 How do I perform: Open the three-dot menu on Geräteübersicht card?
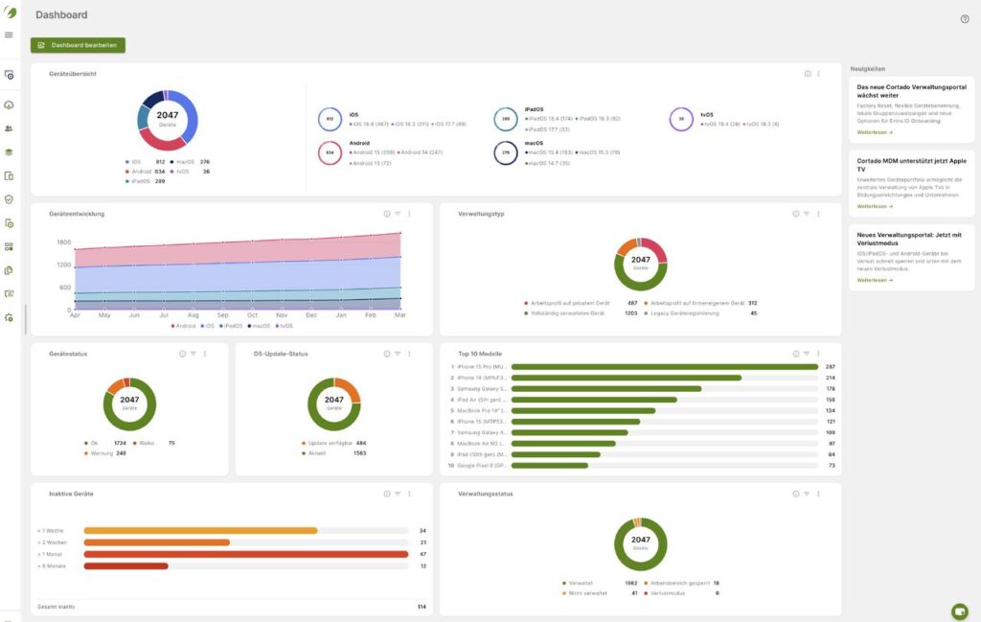pyautogui.click(x=818, y=74)
